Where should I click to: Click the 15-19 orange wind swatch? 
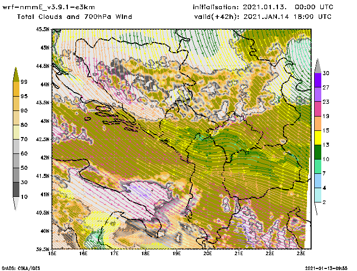(318, 123)
